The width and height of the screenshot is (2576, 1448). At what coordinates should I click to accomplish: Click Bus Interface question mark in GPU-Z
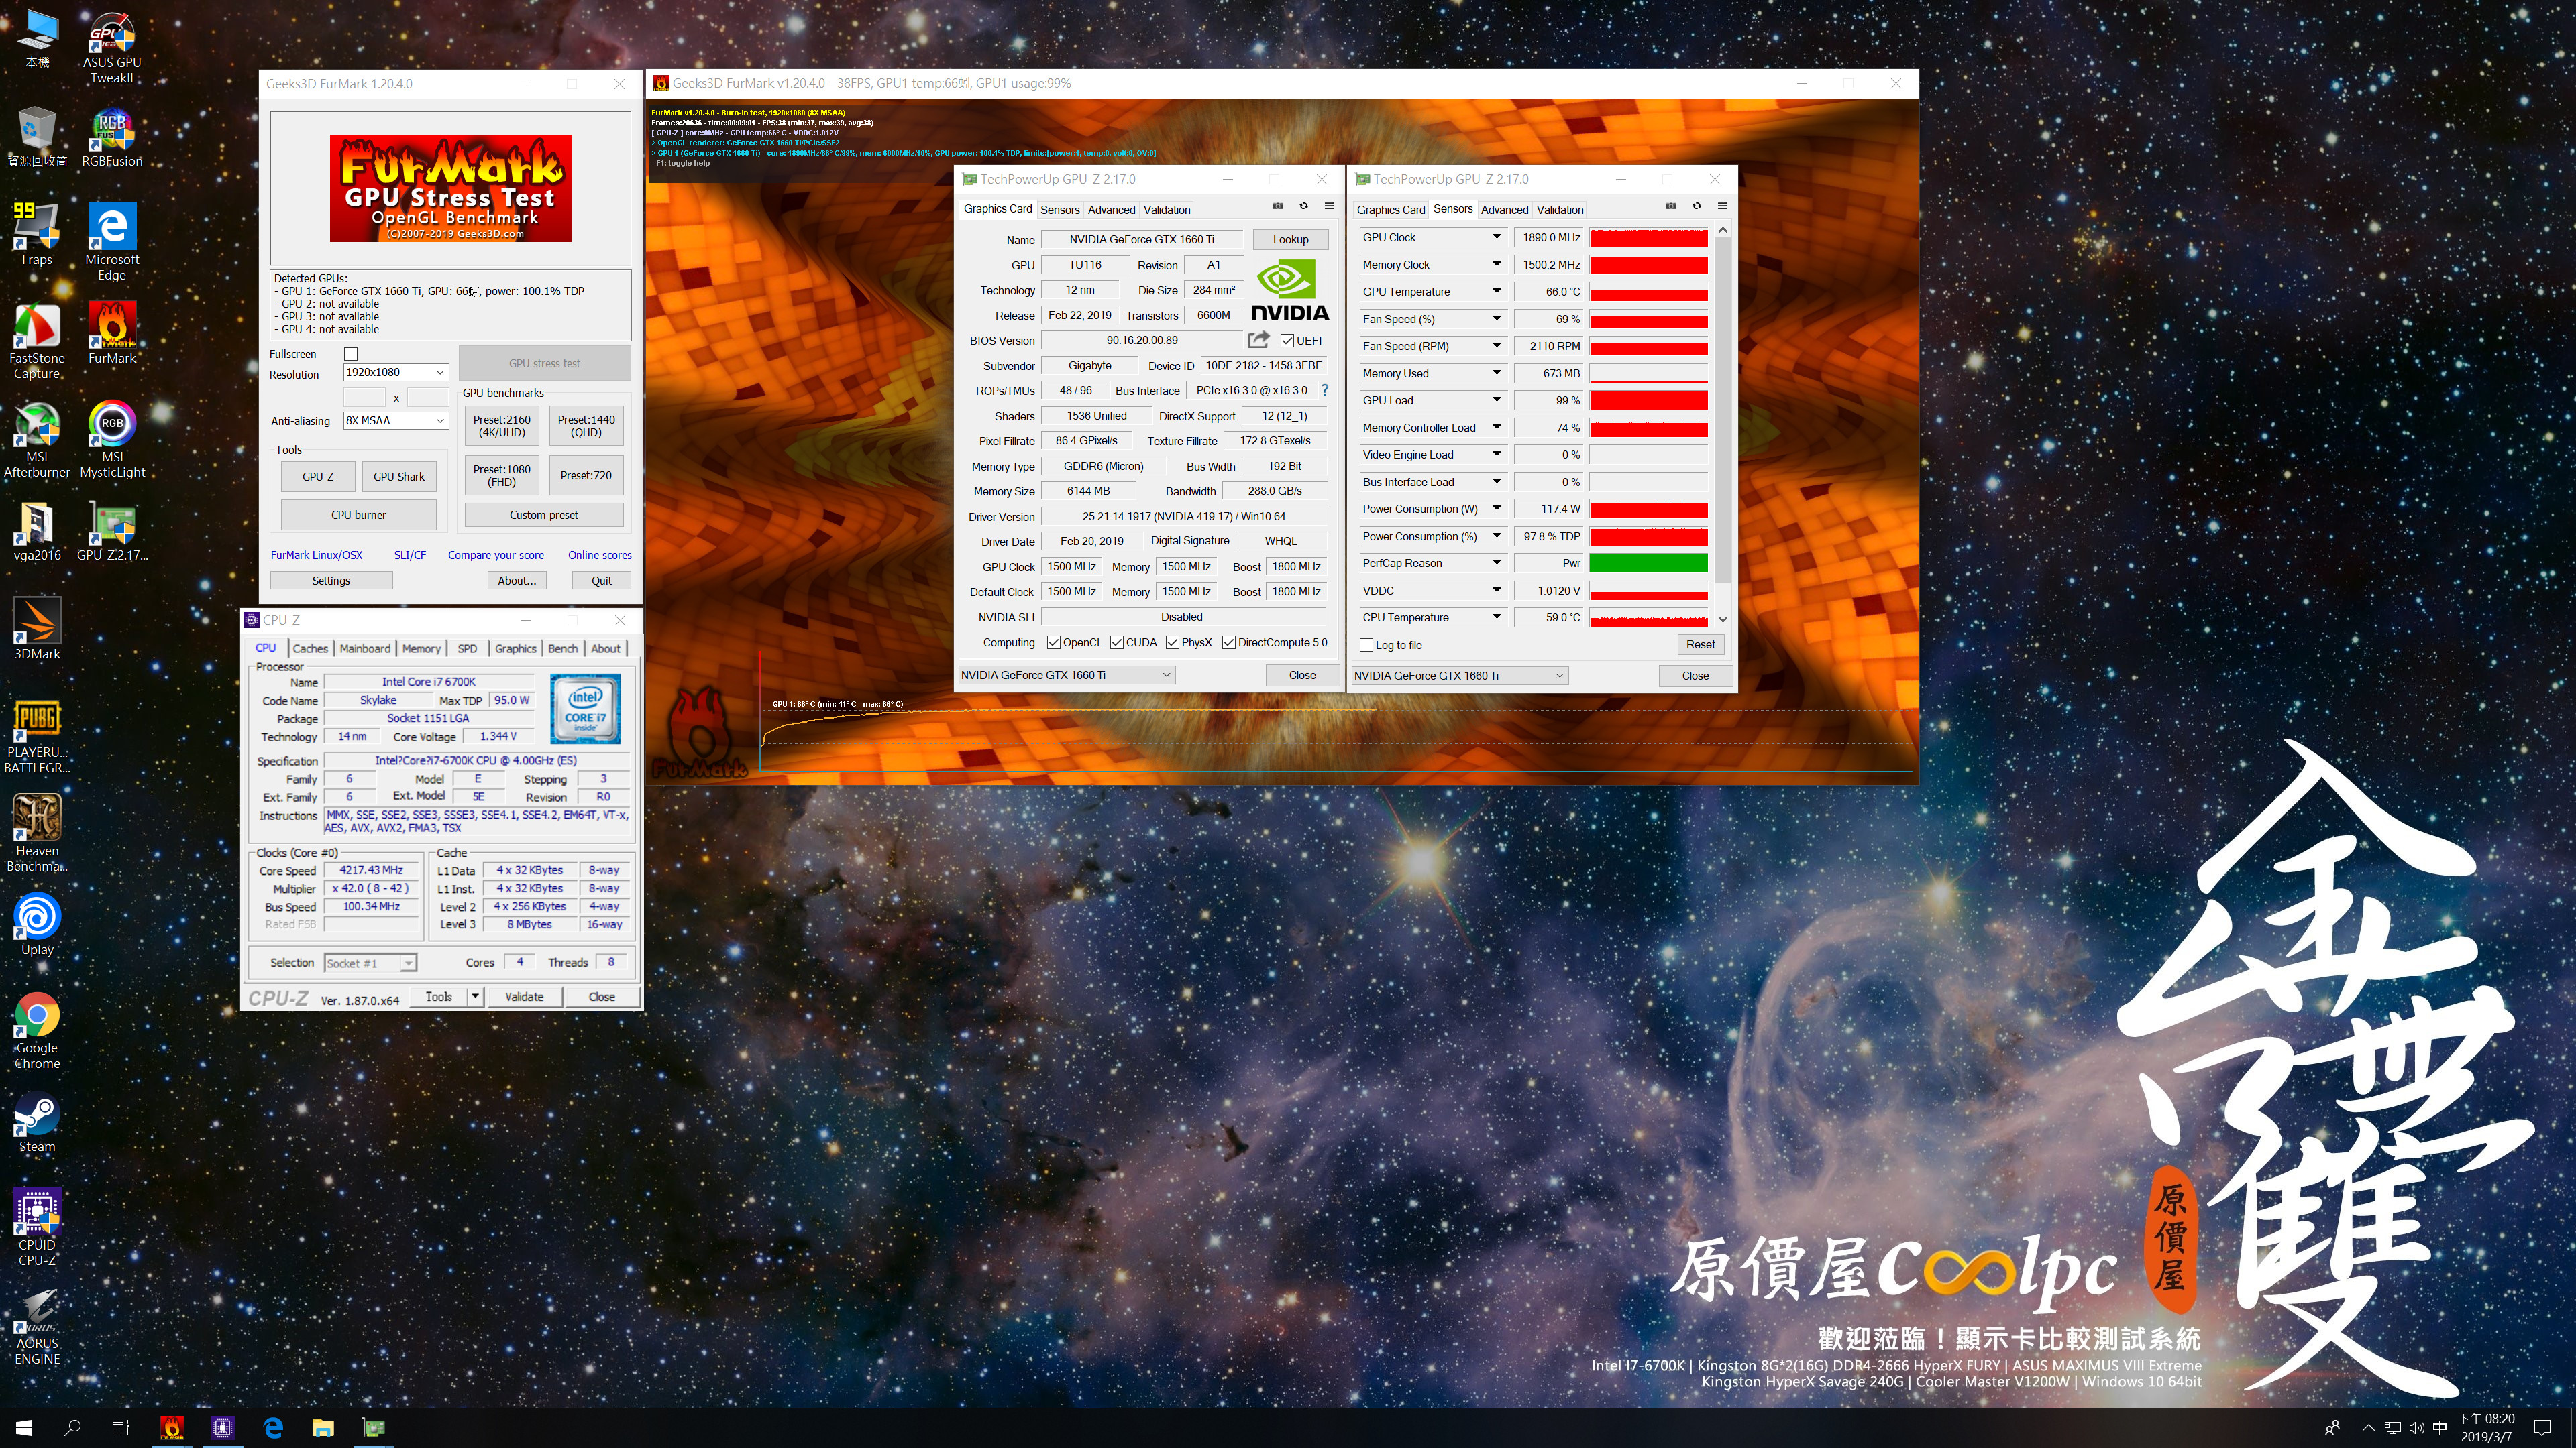(1325, 391)
